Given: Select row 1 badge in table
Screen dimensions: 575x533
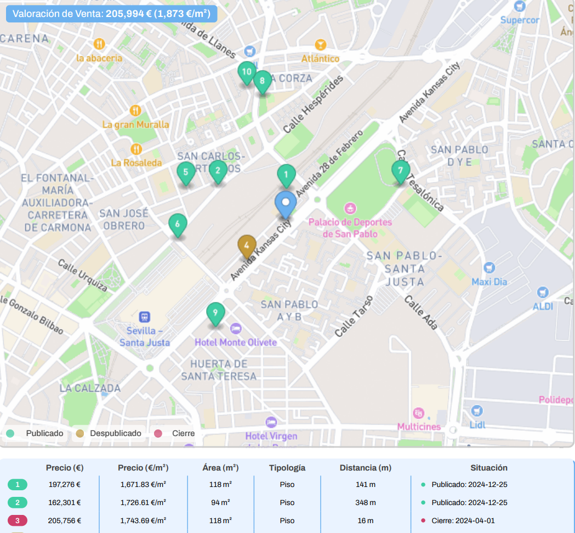Looking at the screenshot, I should pyautogui.click(x=18, y=485).
